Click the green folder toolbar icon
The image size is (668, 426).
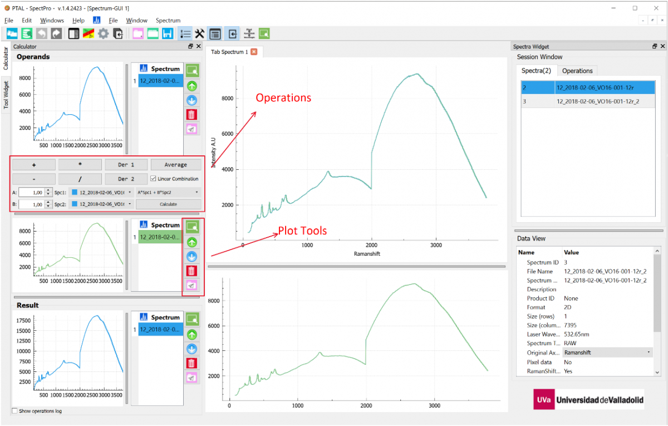(153, 33)
